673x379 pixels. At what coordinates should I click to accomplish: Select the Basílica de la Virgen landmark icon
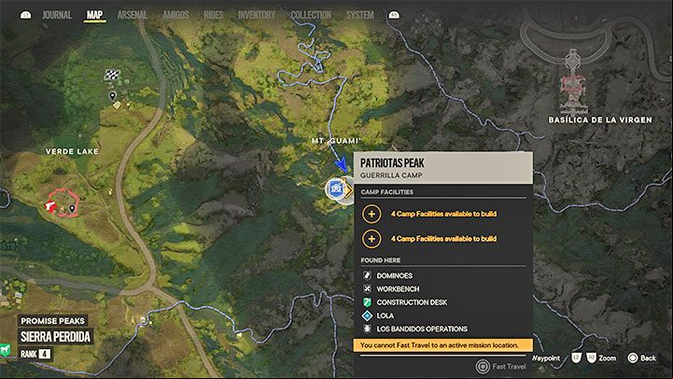[573, 81]
